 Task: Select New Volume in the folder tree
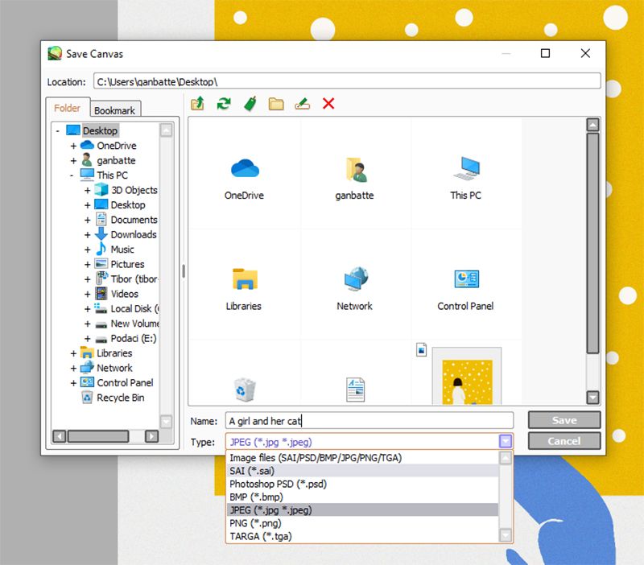coord(134,324)
